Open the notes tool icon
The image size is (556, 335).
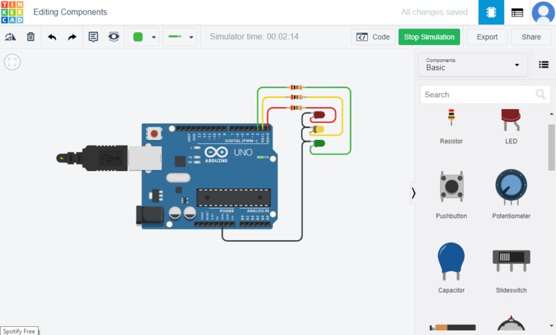93,37
